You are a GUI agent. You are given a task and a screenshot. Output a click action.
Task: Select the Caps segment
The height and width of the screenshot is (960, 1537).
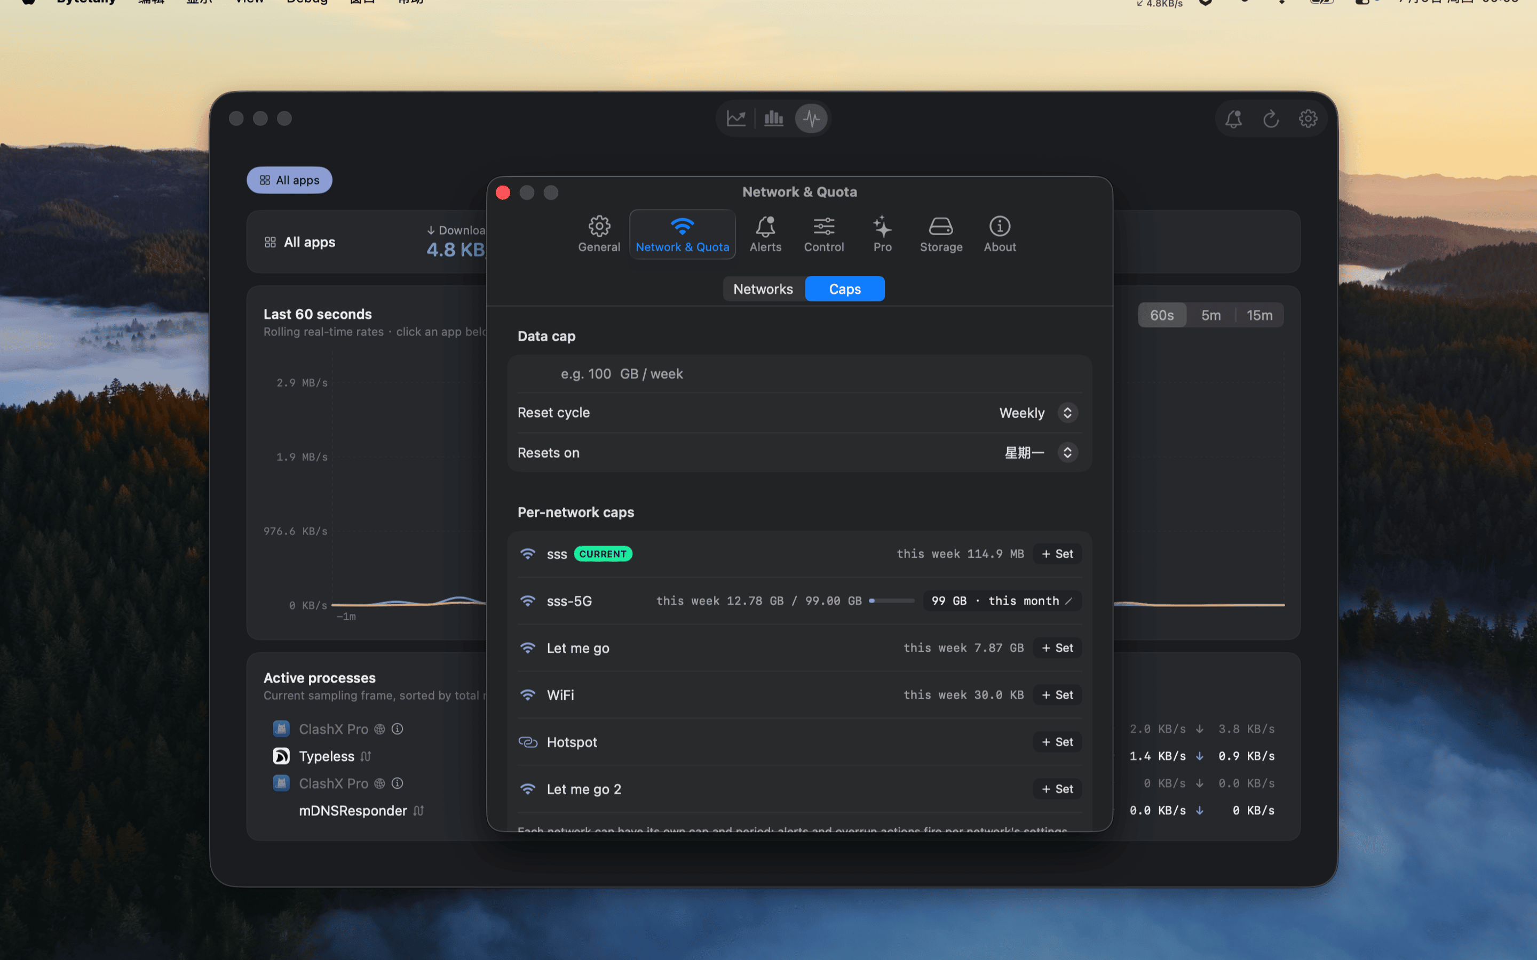pyautogui.click(x=845, y=289)
